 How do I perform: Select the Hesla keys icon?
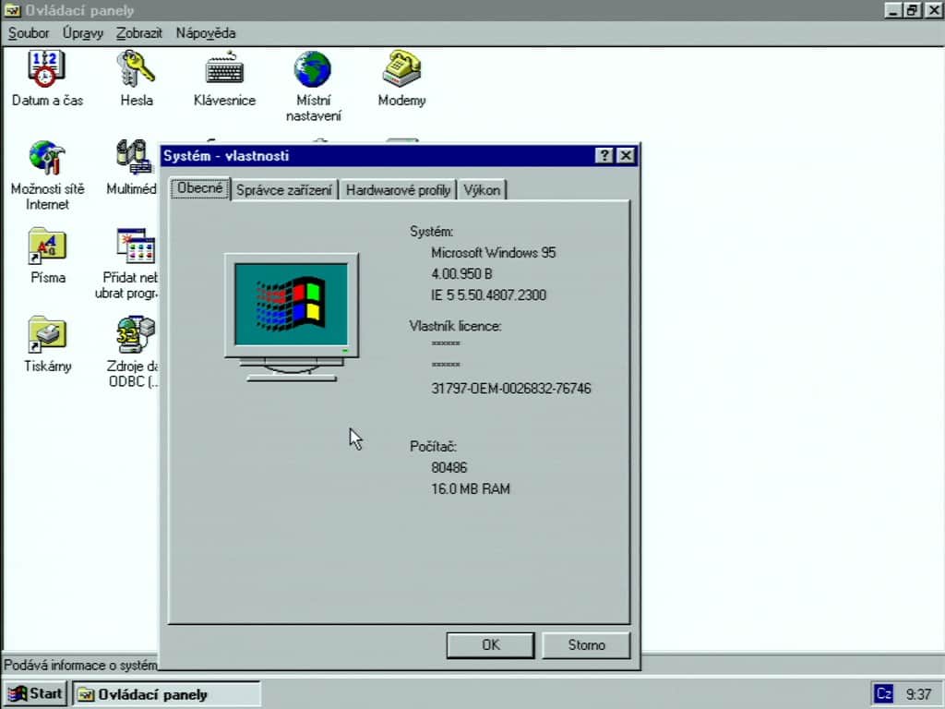pos(137,68)
